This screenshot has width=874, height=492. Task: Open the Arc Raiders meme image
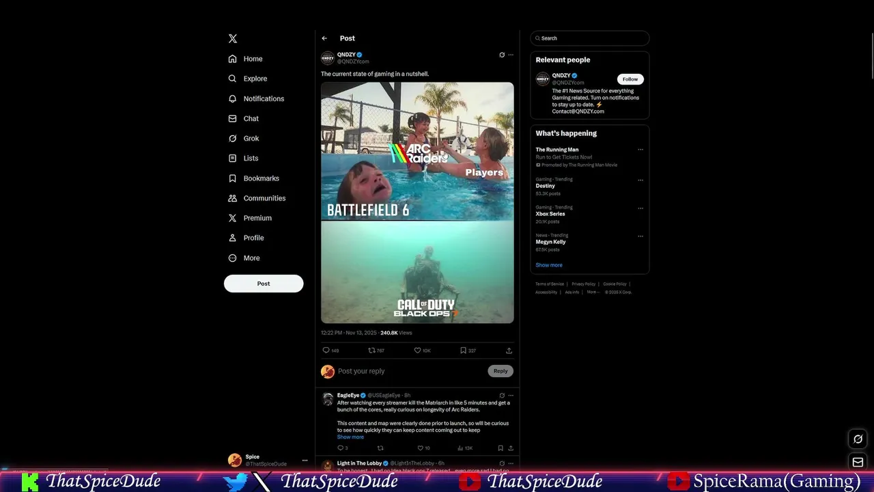click(x=417, y=202)
